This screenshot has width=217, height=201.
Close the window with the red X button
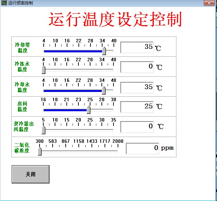pyautogui.click(x=208, y=3)
